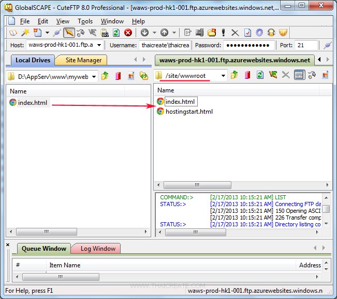Viewport: 337px width, 299px height.
Task: Click the green-arrow icon in remote pane toolbar
Action: pyautogui.click(x=273, y=75)
